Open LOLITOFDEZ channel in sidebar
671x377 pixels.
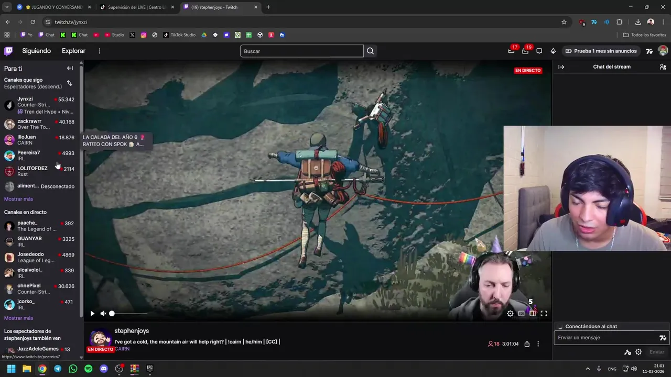pos(40,171)
